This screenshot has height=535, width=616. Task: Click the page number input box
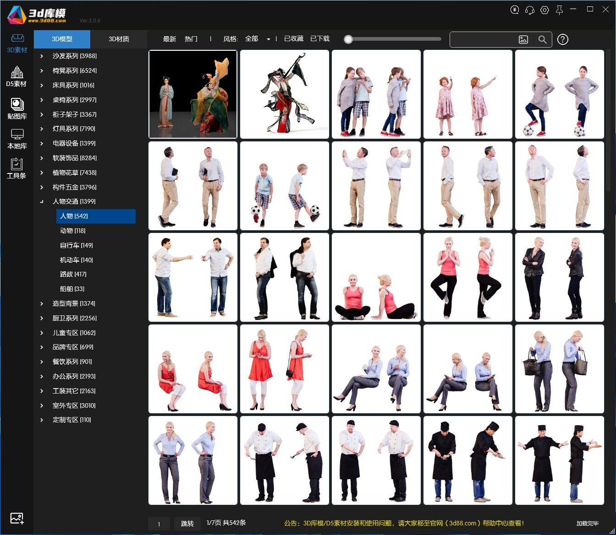(x=159, y=524)
